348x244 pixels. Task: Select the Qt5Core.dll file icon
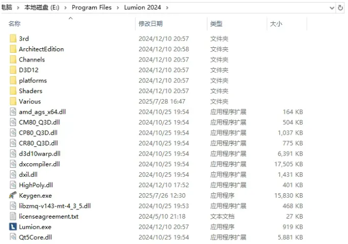(13, 237)
